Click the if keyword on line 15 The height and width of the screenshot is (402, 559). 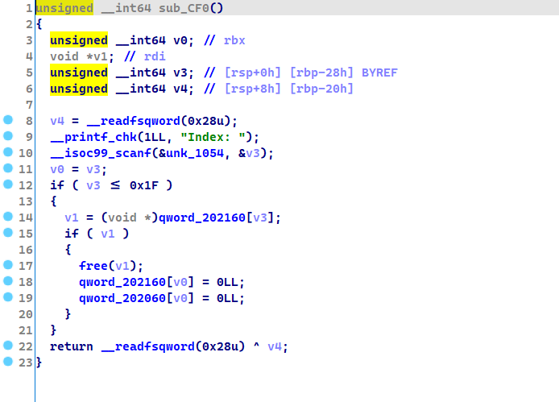coord(72,234)
